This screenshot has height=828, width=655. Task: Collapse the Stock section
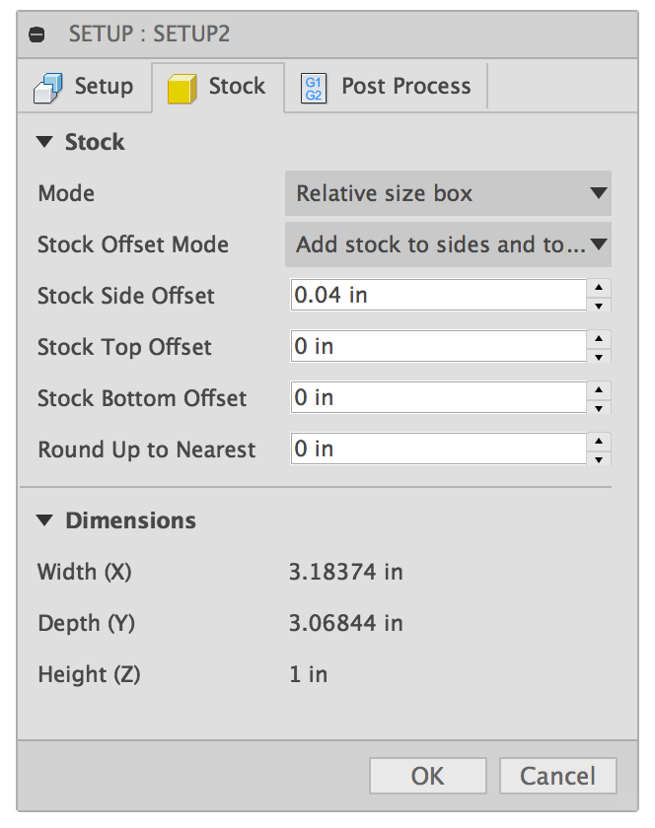(43, 142)
